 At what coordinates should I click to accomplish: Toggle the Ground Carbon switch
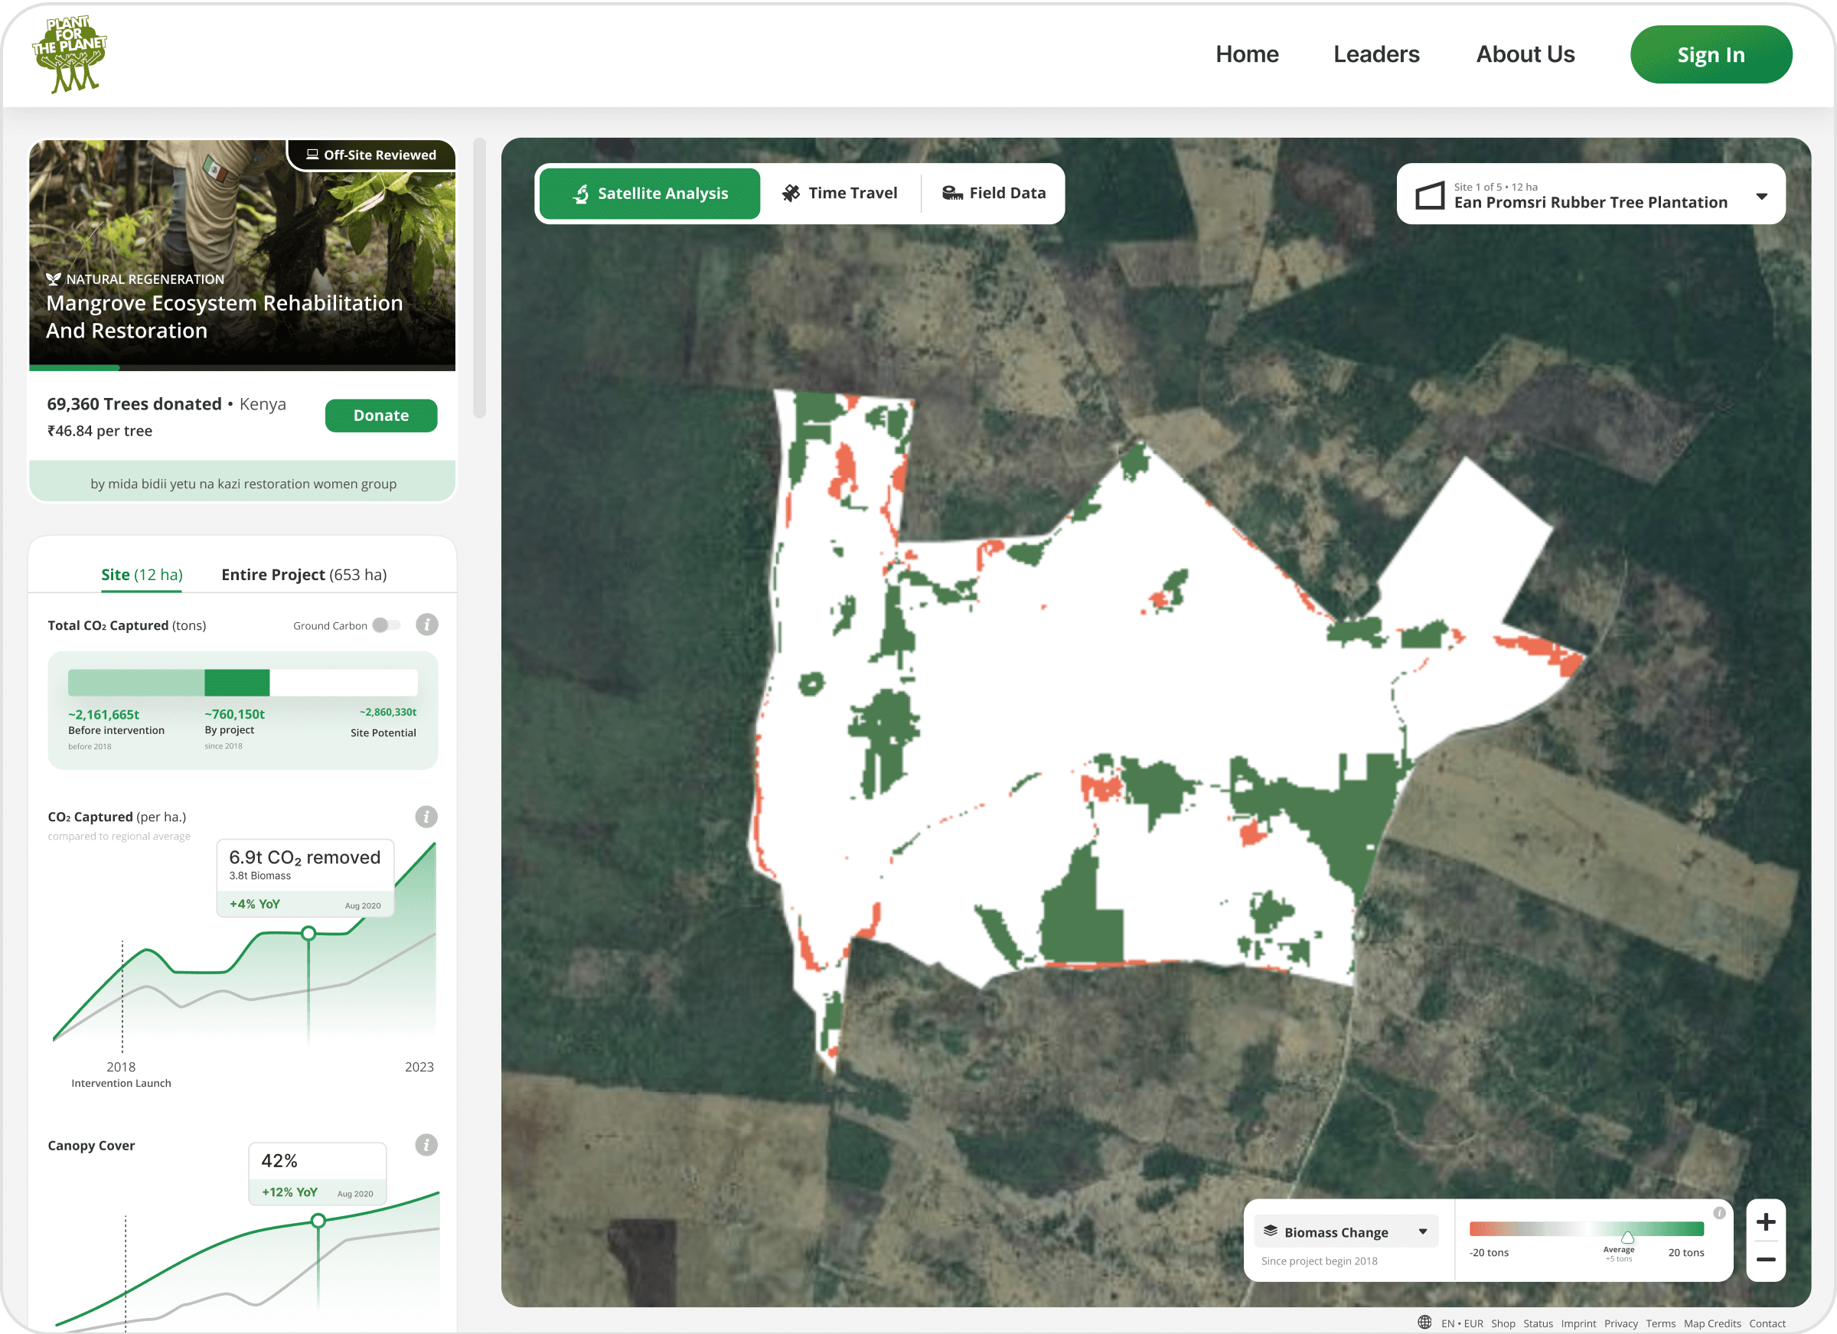pyautogui.click(x=387, y=625)
